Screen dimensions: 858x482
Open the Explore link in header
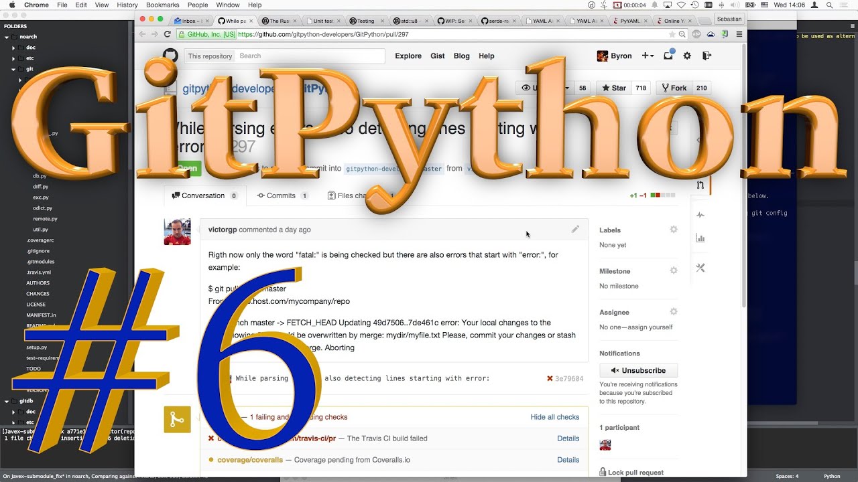(408, 56)
